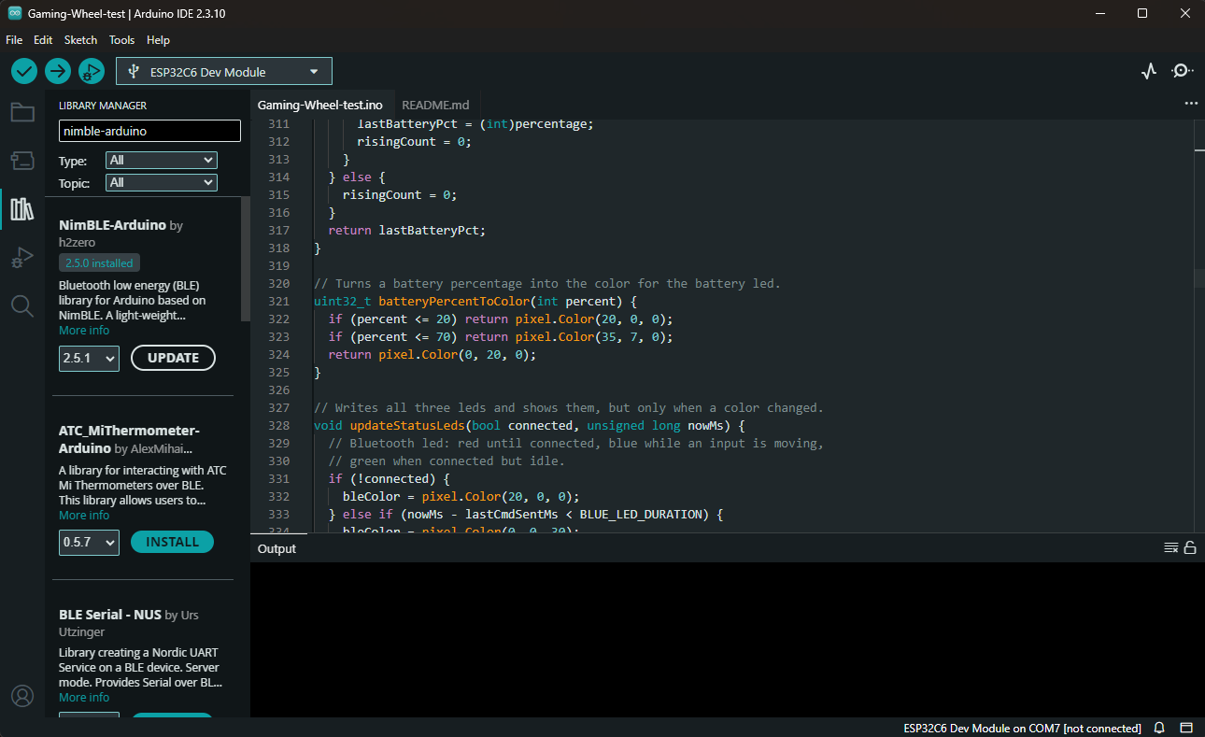Click batteryPercentToColor function name in code
The height and width of the screenshot is (737, 1205).
click(x=454, y=302)
